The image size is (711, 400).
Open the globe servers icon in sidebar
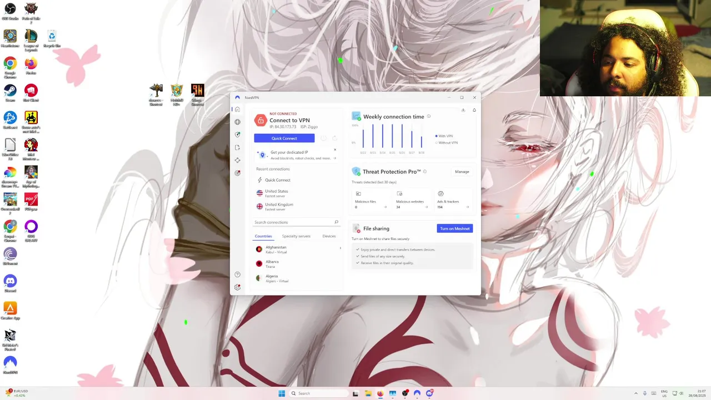point(237,122)
